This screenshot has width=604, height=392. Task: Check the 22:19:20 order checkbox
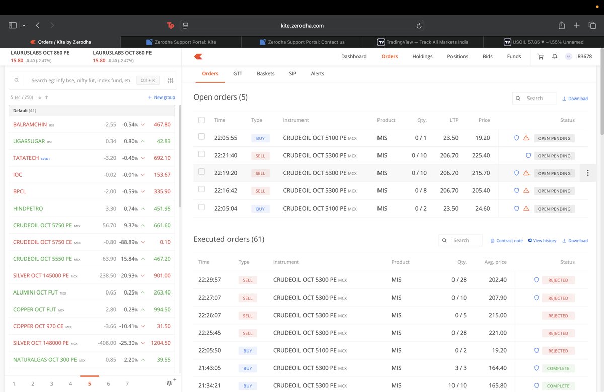click(202, 172)
